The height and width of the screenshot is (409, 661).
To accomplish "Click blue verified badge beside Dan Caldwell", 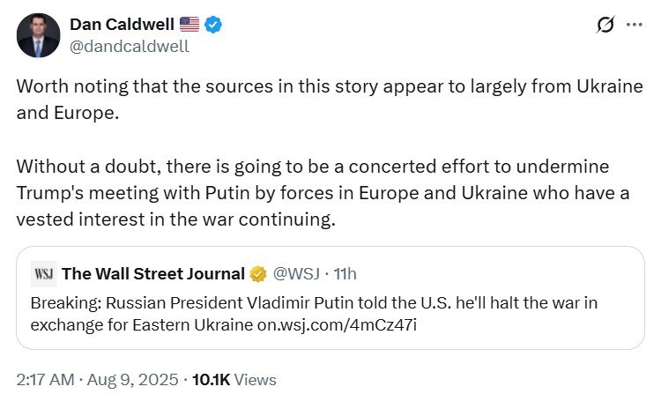I will click(213, 25).
